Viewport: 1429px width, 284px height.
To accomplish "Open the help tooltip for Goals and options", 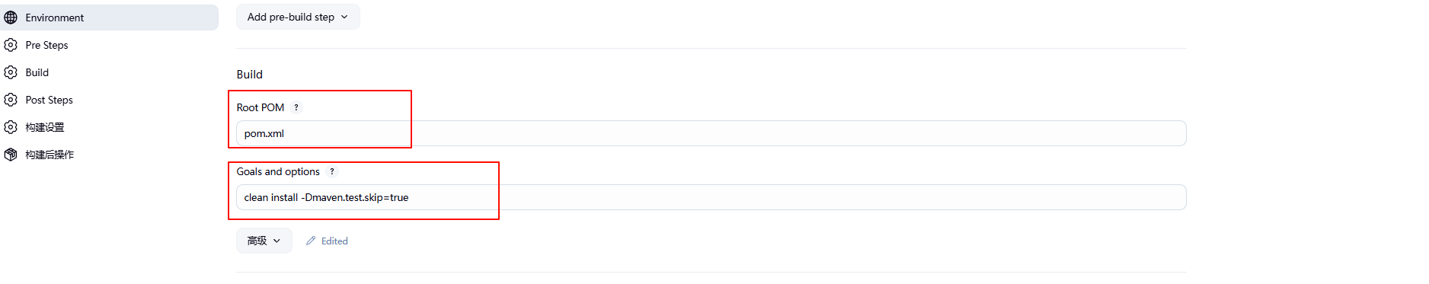I will [x=332, y=171].
